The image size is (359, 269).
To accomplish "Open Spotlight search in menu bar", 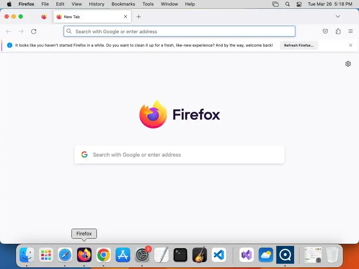I will pos(287,4).
